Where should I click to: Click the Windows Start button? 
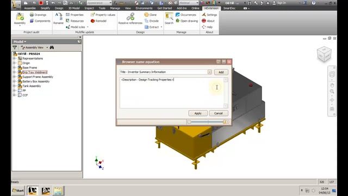coord(18,191)
